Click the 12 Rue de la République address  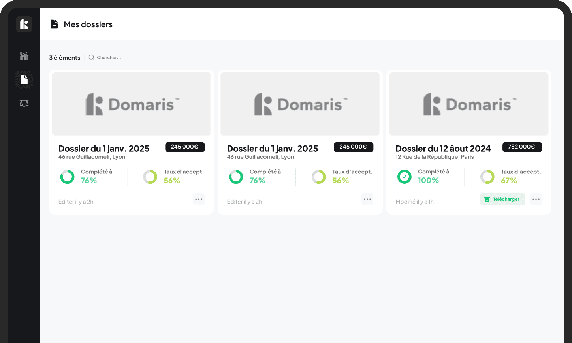coord(435,157)
